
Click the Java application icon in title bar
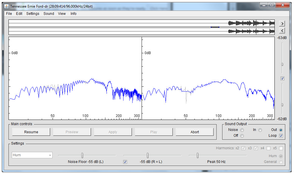coord(6,6)
